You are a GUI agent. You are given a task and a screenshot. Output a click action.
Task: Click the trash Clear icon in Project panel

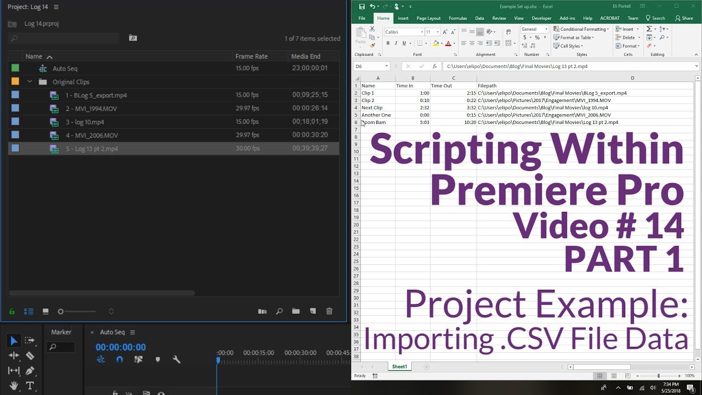click(329, 311)
